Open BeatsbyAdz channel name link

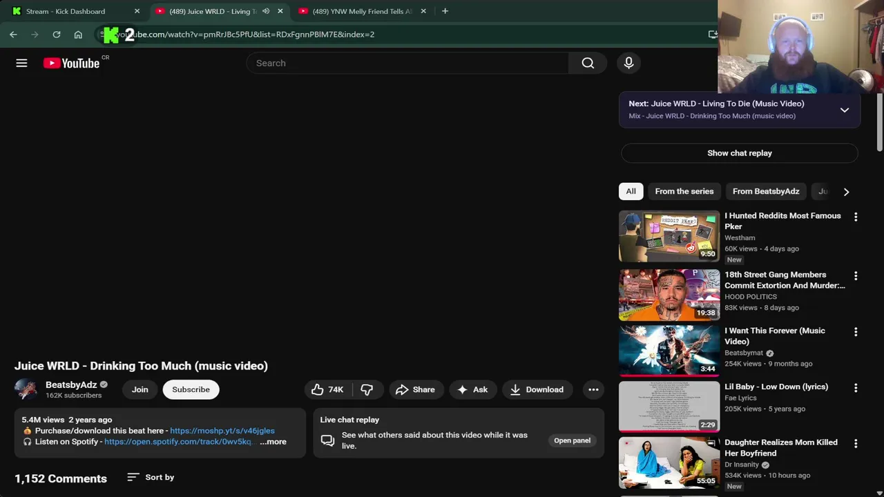[71, 384]
